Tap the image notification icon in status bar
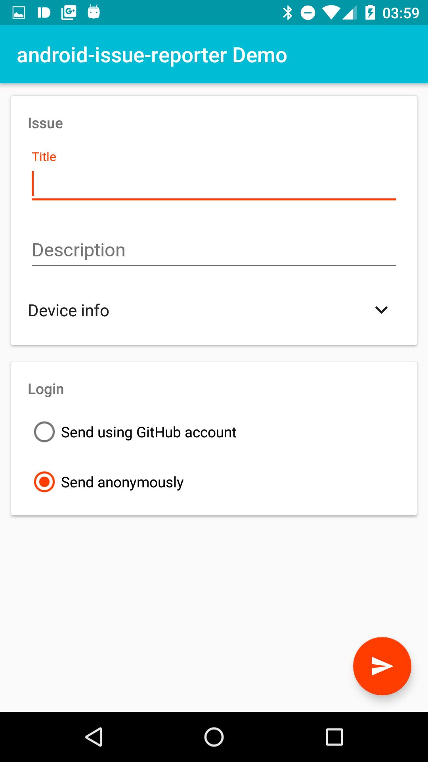 [19, 13]
